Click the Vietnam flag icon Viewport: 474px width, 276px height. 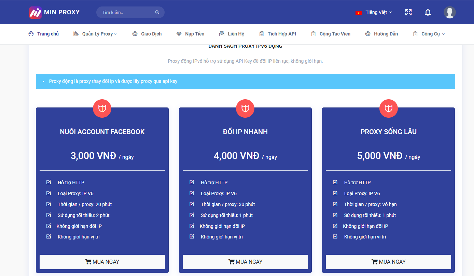[359, 13]
